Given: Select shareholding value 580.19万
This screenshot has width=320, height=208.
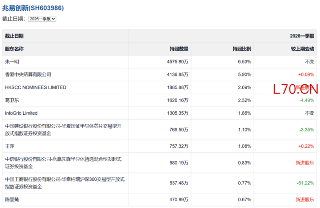Looking at the screenshot, I should point(179,163).
